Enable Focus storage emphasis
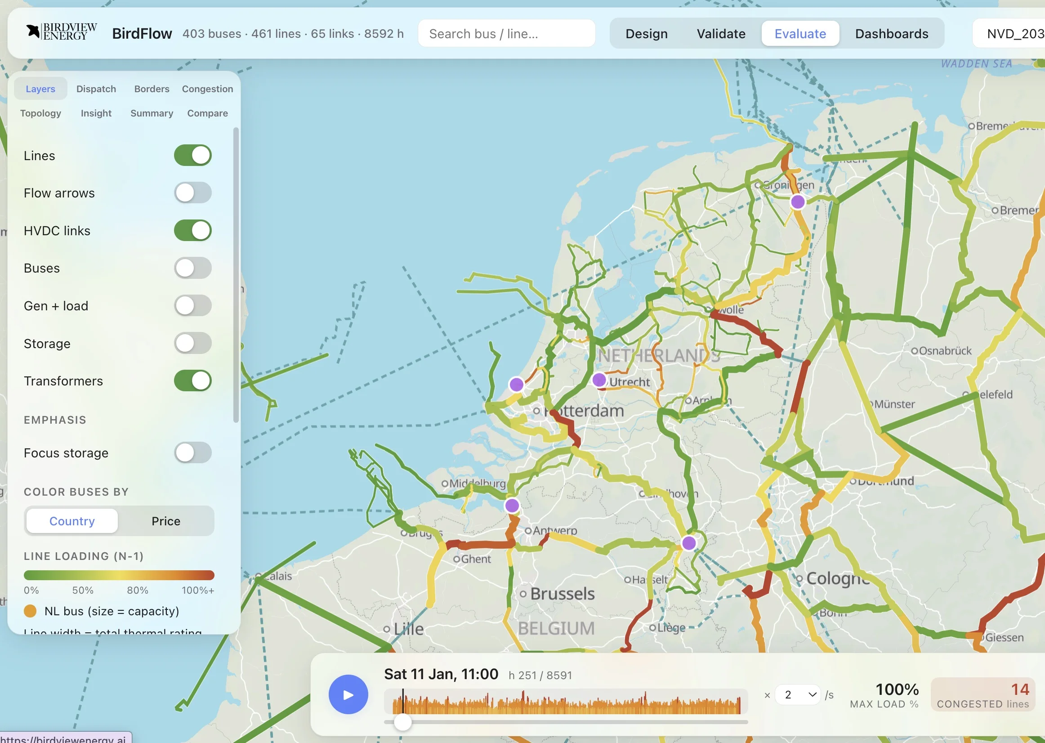 192,453
